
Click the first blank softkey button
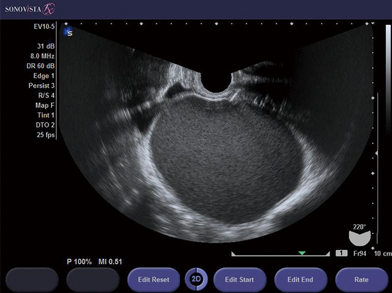point(31,280)
